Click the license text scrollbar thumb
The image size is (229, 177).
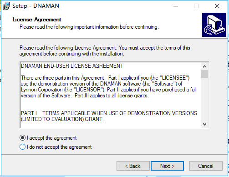pos(204,74)
